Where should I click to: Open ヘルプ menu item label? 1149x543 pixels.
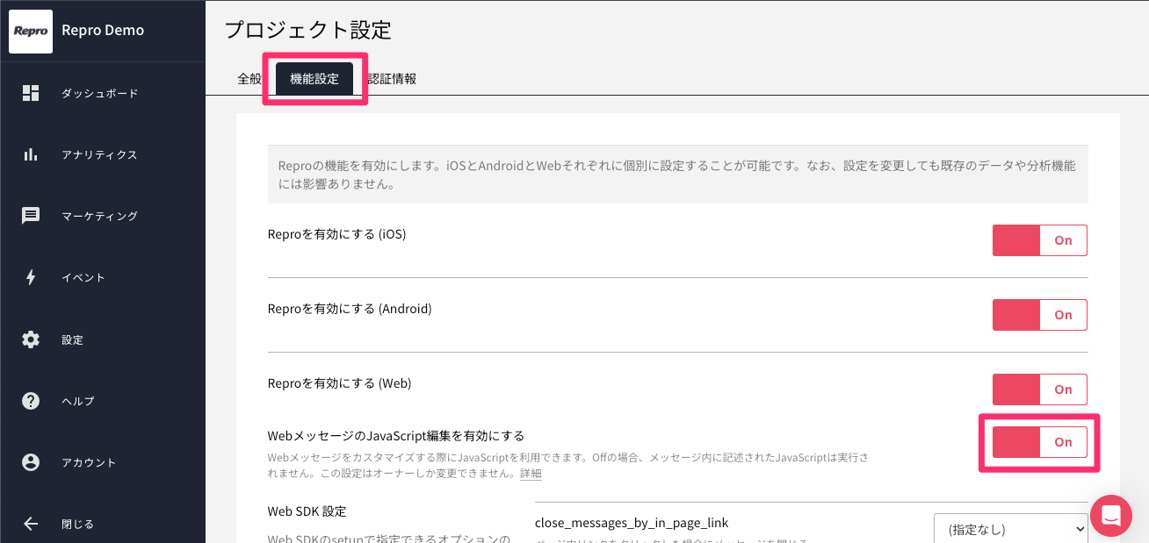click(x=78, y=401)
